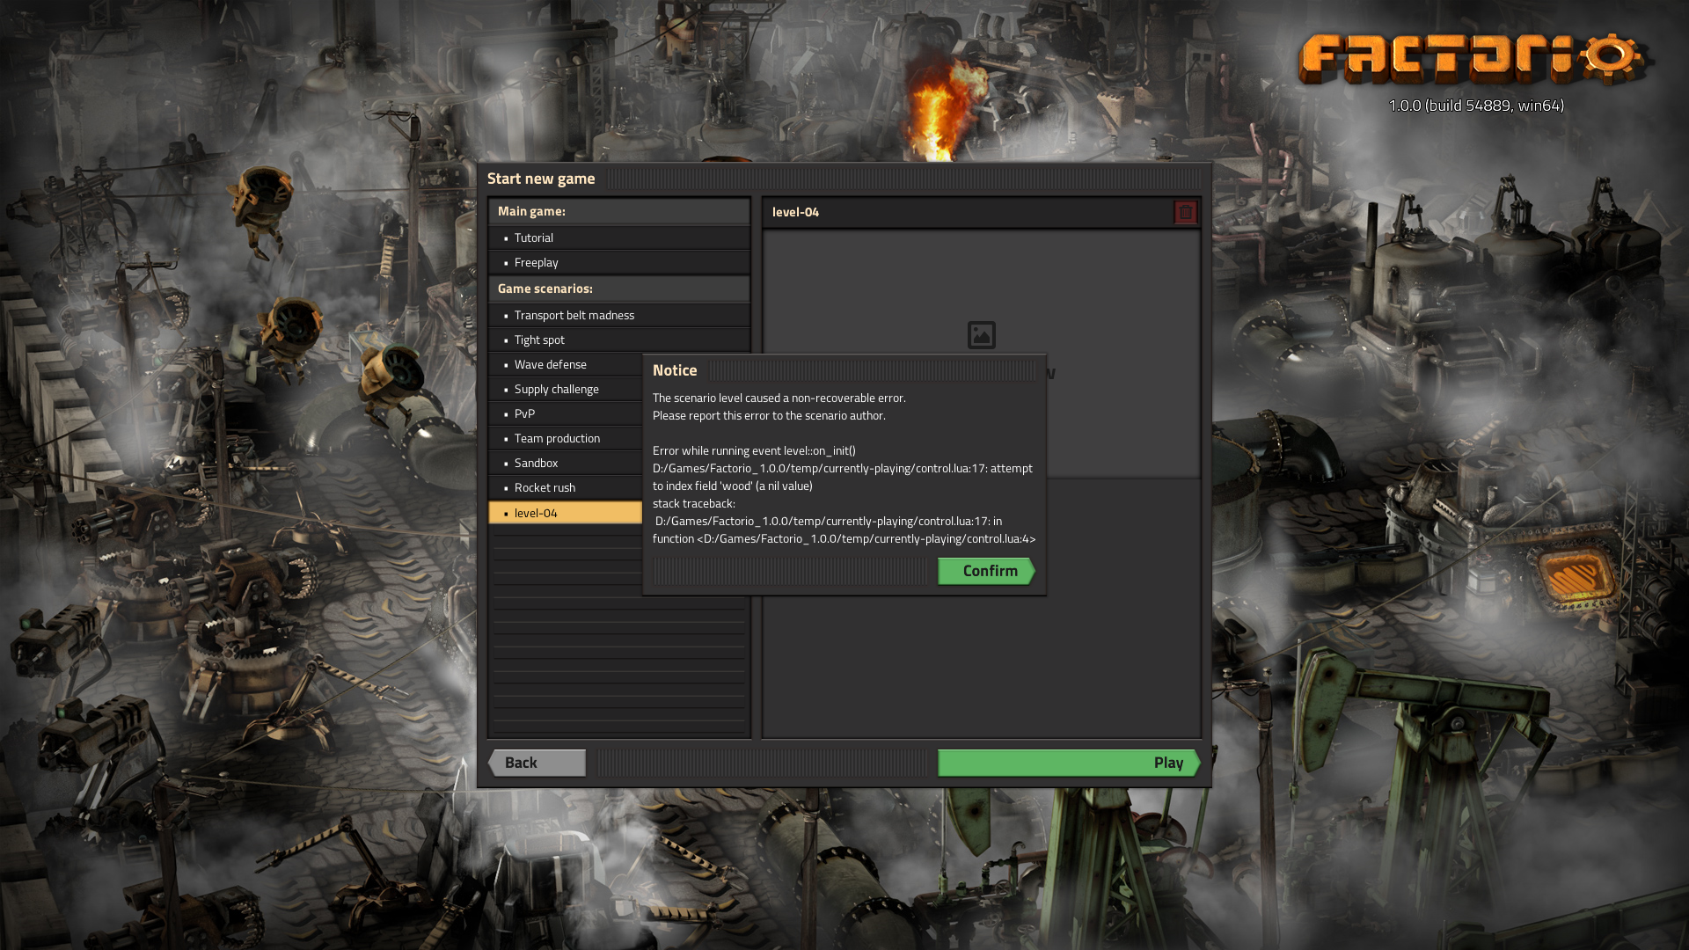Confirm the error notice
The height and width of the screenshot is (950, 1689).
986,571
